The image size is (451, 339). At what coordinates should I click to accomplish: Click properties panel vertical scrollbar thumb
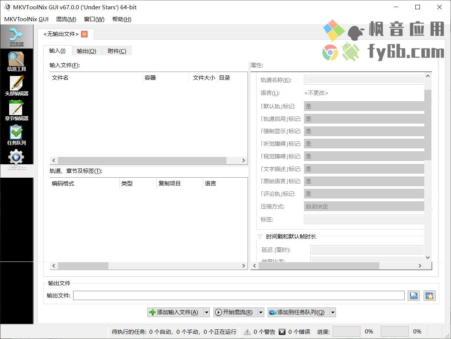click(428, 125)
